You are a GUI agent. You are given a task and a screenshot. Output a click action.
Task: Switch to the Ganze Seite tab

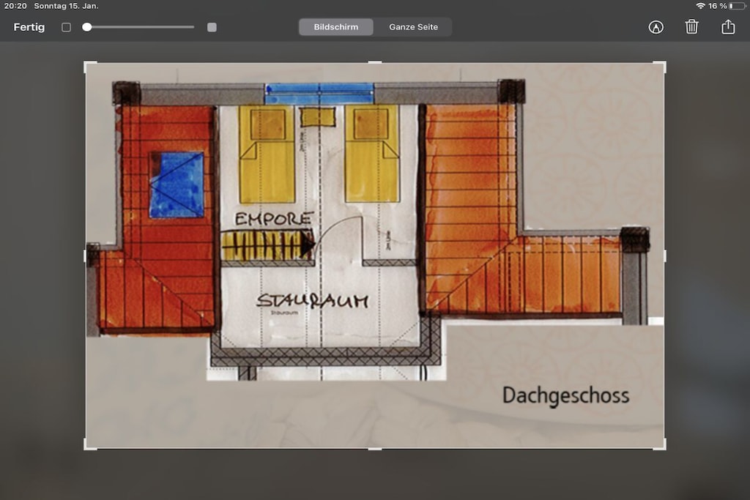pos(413,27)
